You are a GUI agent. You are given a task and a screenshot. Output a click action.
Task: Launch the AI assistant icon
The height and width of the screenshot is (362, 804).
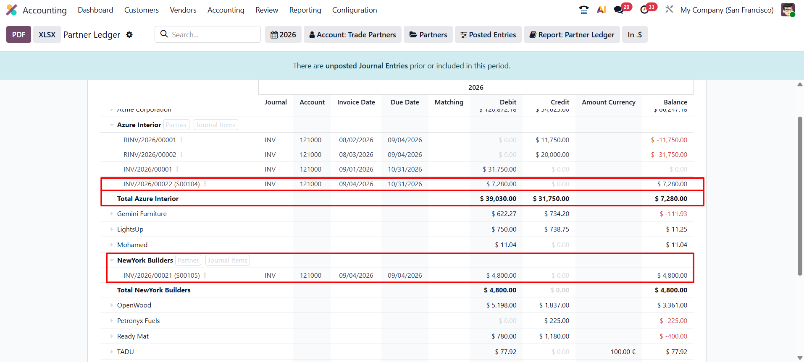click(602, 10)
